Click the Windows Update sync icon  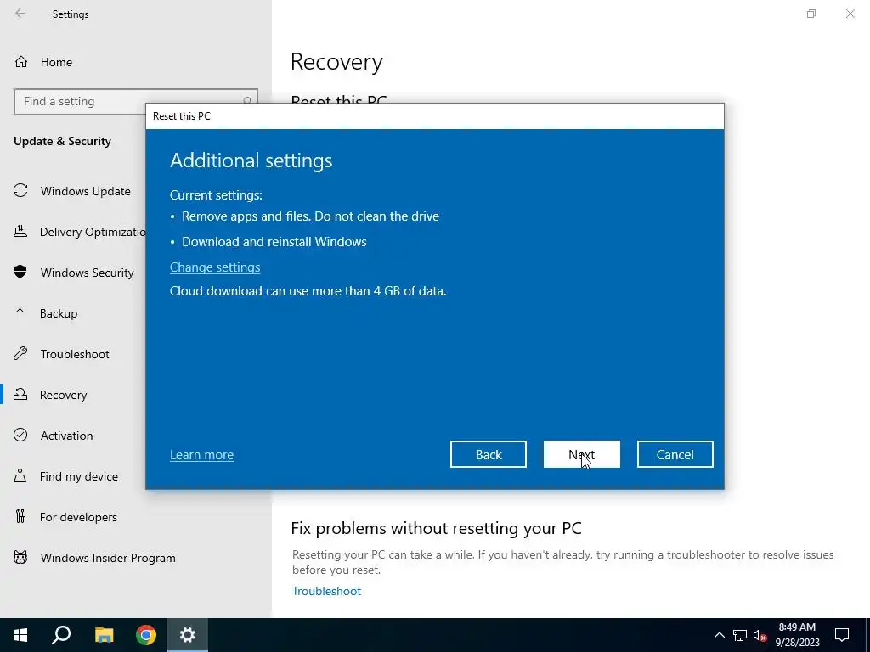(20, 191)
